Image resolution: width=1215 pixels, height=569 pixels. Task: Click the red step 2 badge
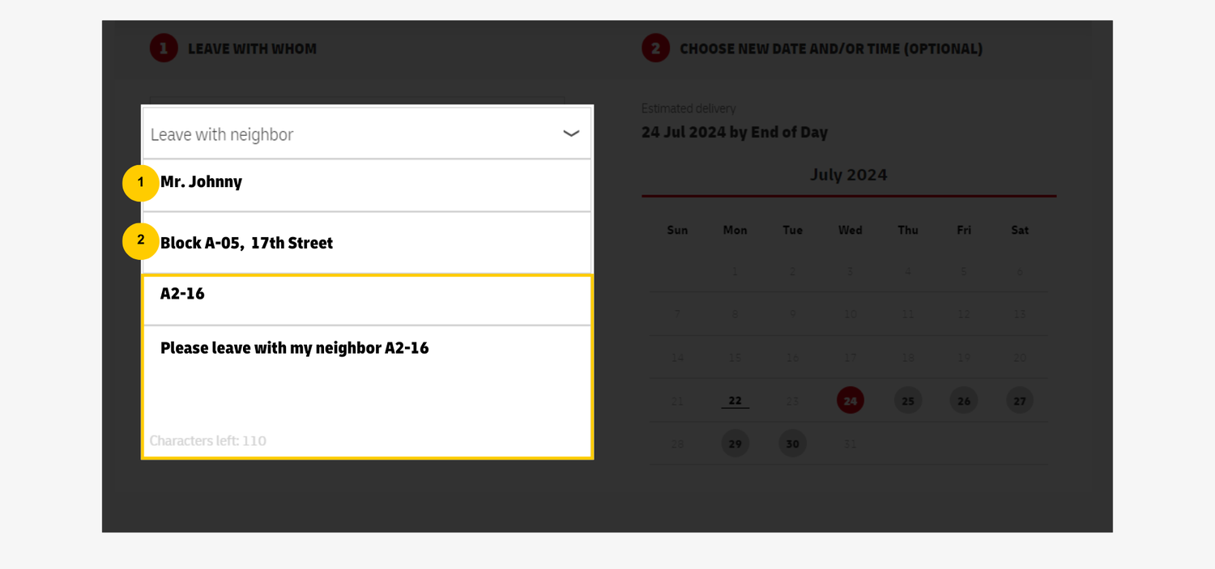pos(655,49)
